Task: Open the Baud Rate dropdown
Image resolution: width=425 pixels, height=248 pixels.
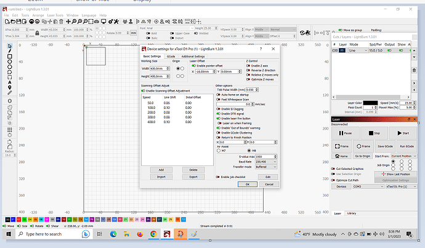Action: point(266,162)
